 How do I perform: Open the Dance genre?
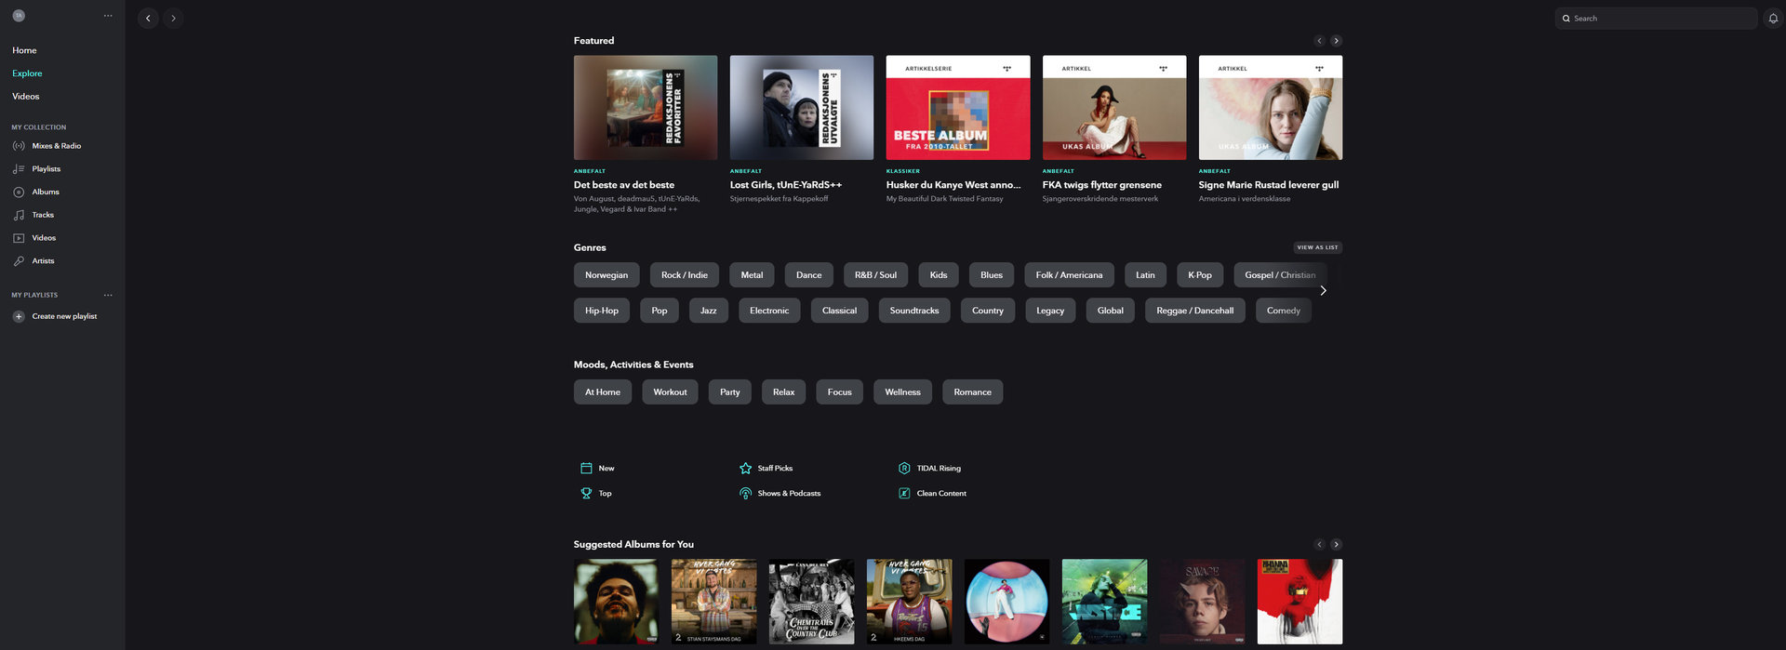pyautogui.click(x=809, y=275)
